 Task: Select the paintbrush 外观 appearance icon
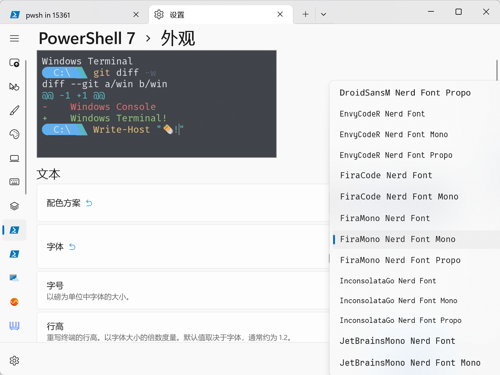pyautogui.click(x=14, y=110)
